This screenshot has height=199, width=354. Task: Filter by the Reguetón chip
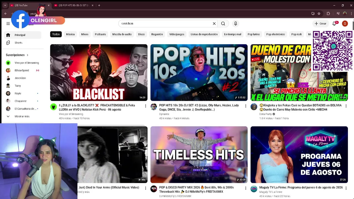[x=157, y=34]
